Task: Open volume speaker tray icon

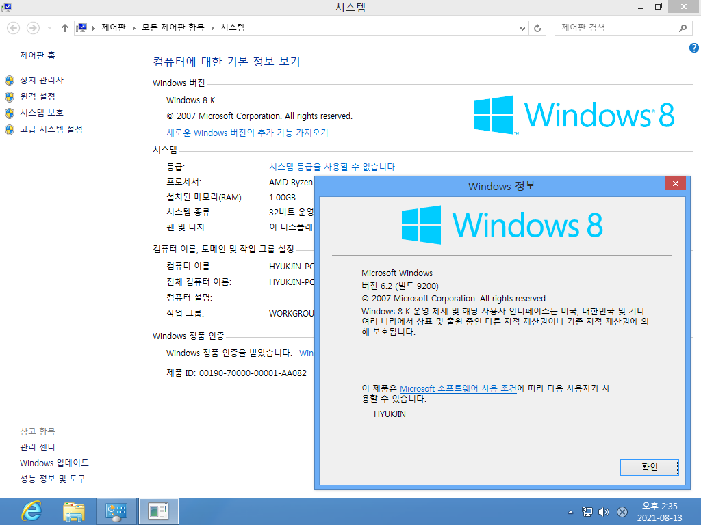Action: pos(604,512)
